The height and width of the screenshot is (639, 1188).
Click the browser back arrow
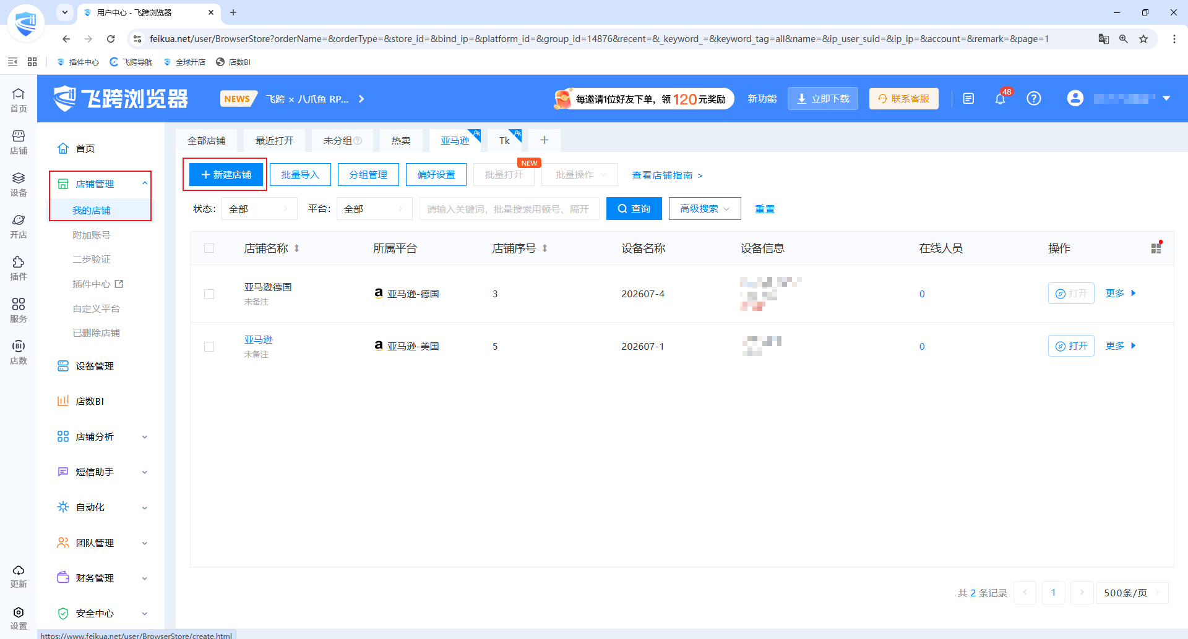(x=66, y=39)
